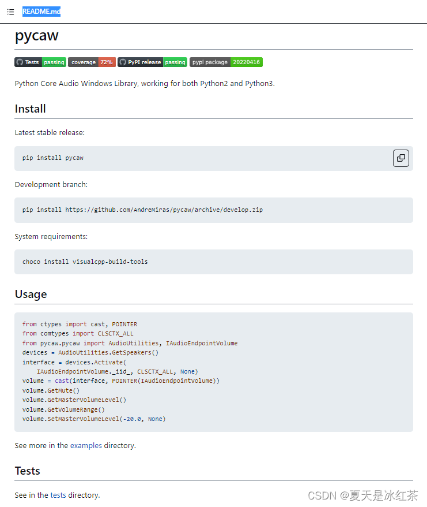The image size is (427, 507).
Task: Click the Python Core Audio Windows Library description
Action: [145, 83]
